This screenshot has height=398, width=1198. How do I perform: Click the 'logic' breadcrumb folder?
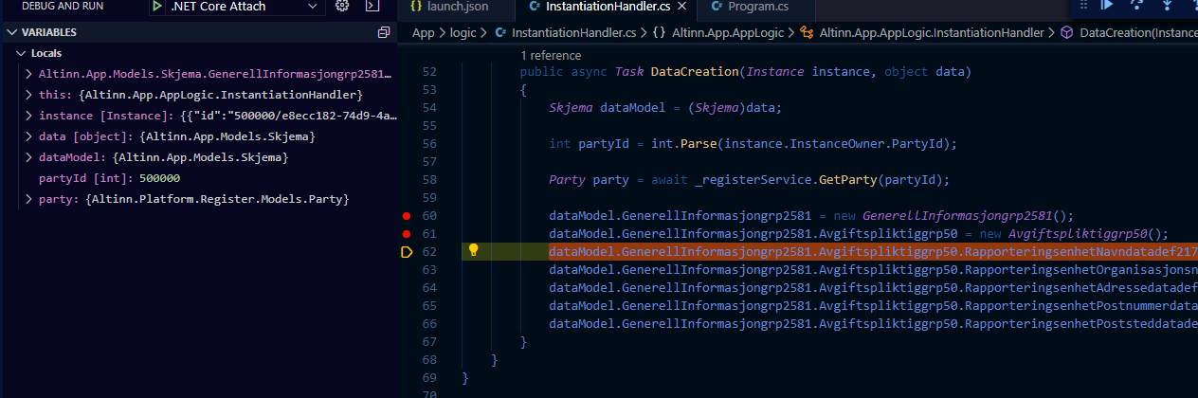(x=463, y=33)
